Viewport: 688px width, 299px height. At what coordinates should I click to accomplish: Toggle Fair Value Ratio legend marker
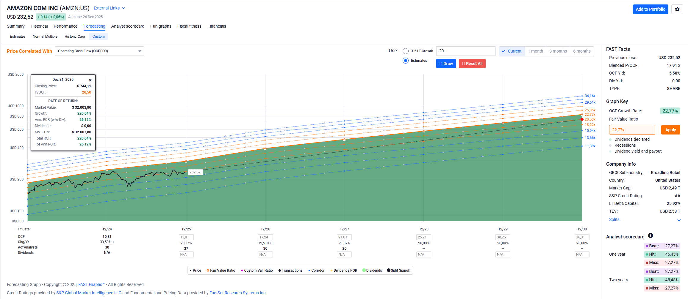(208, 270)
